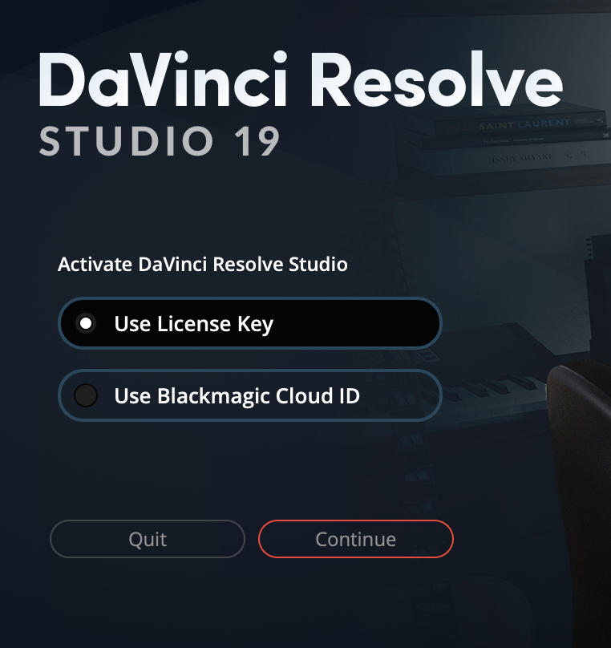
Task: Click the word "Studio" in activation heading
Action: point(318,264)
